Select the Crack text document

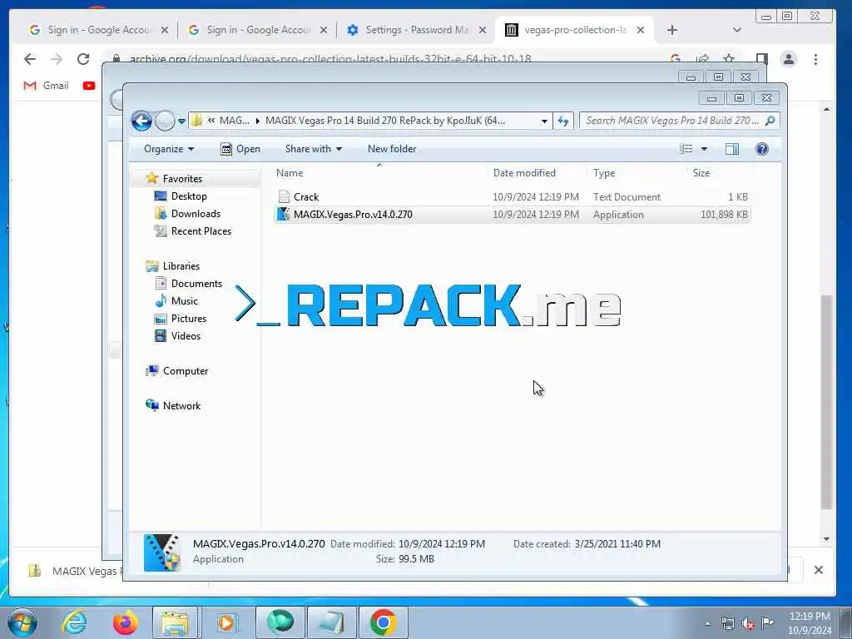512,196
